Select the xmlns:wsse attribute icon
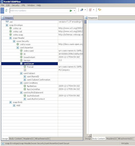Screen dimensions: 135x146 coord(18,44)
